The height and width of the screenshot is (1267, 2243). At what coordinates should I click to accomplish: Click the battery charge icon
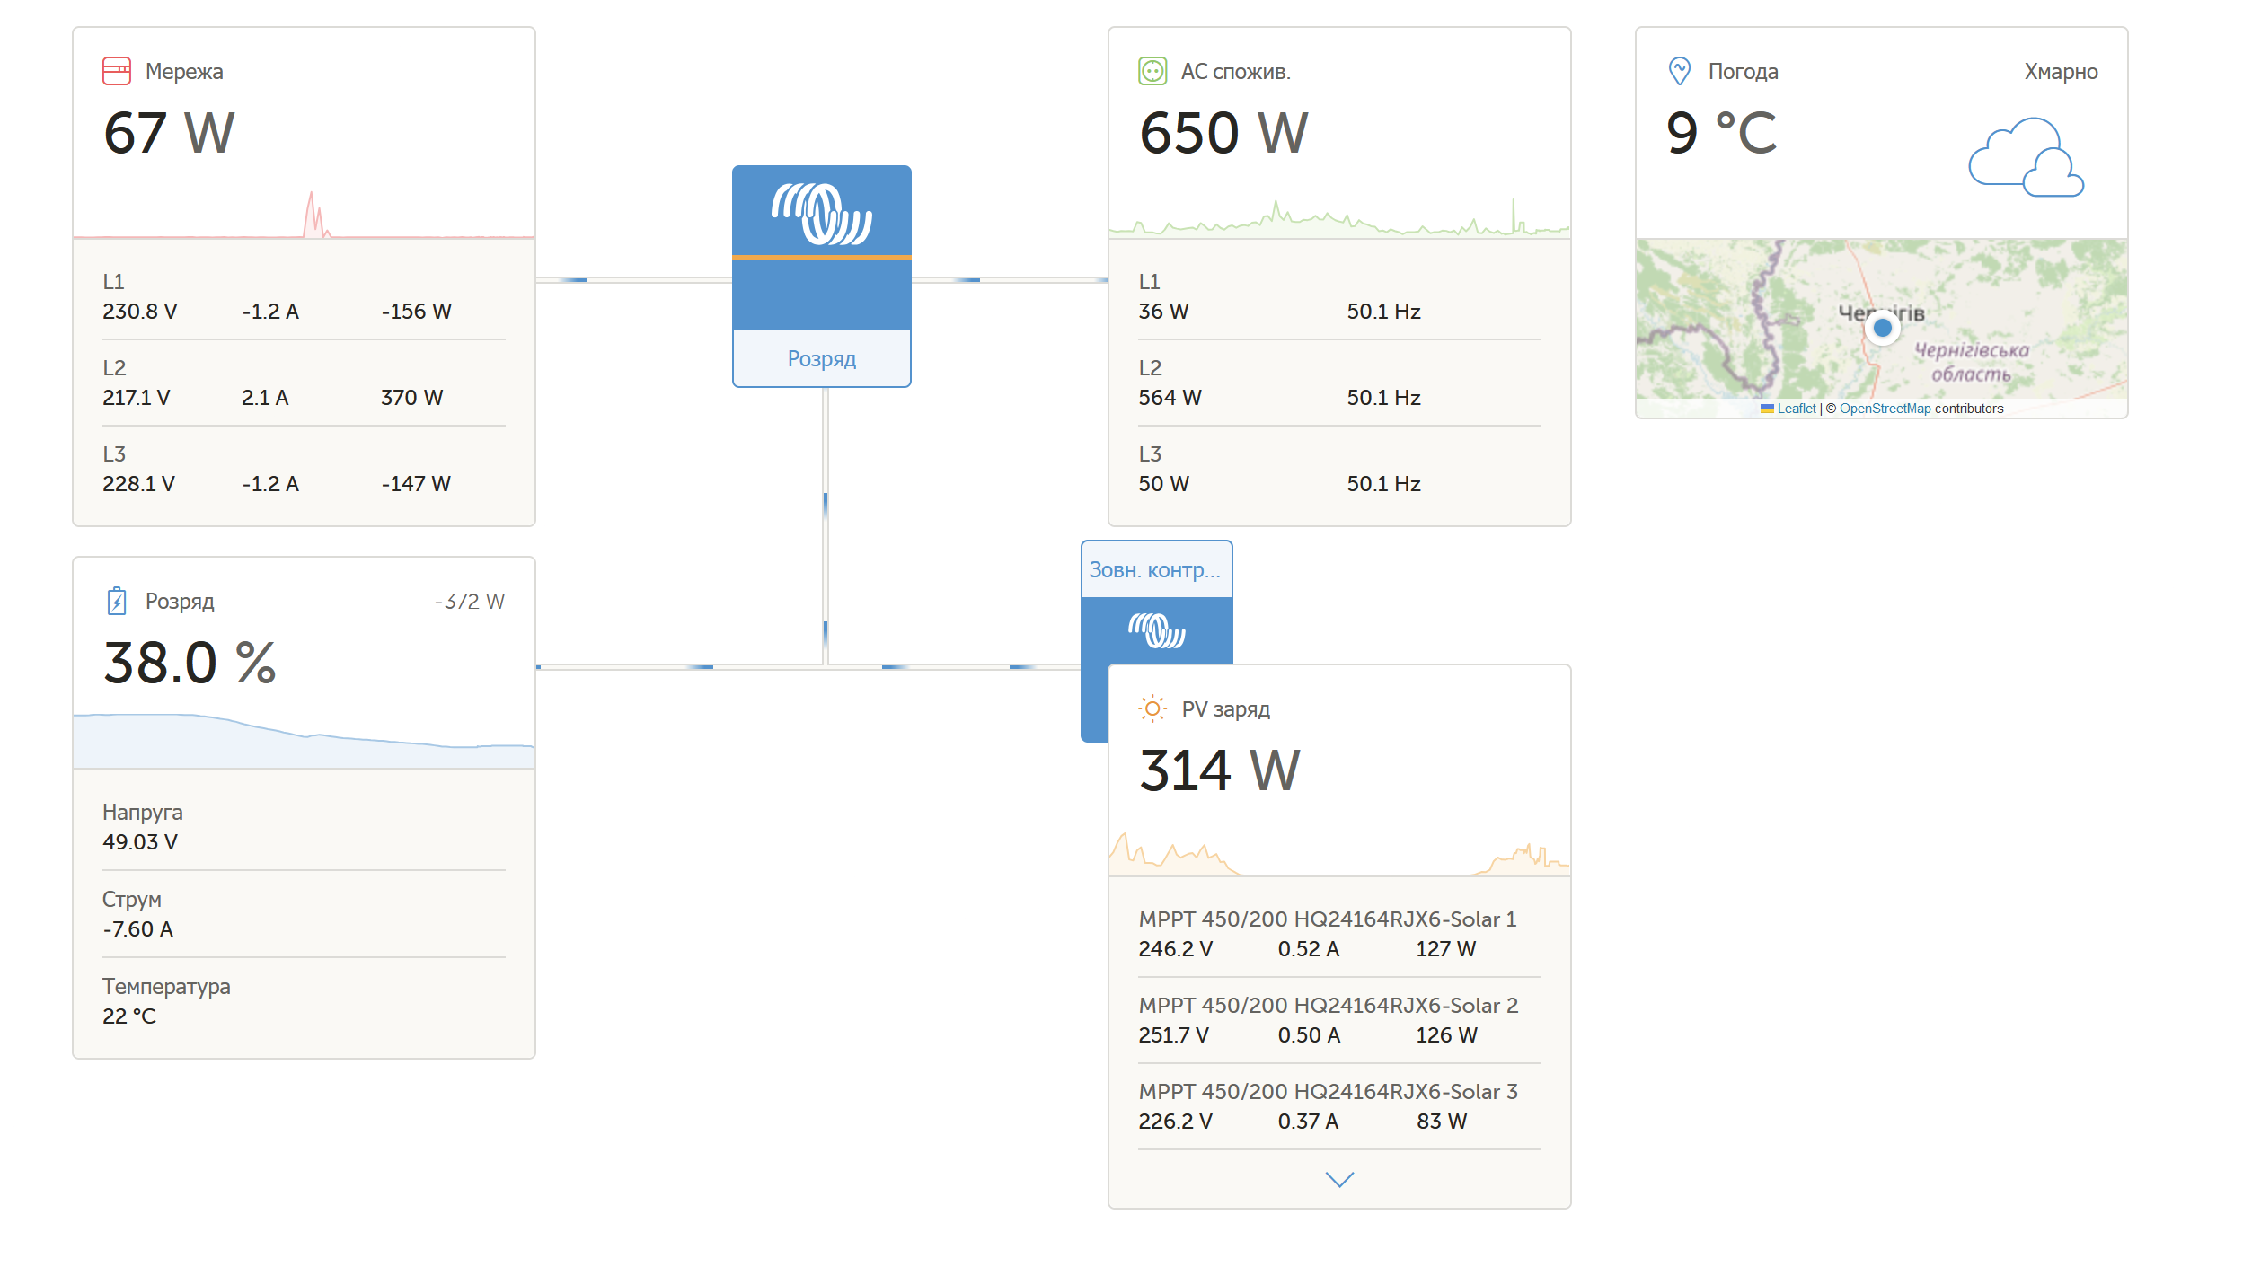point(117,601)
